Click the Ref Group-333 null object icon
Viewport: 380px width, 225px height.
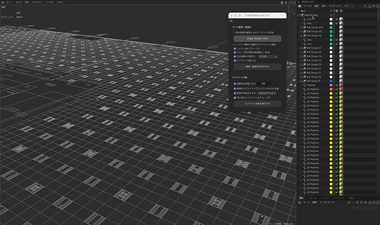click(305, 28)
